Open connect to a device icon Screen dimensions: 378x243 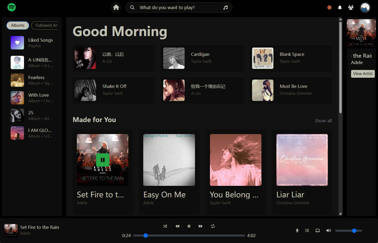click(x=317, y=230)
